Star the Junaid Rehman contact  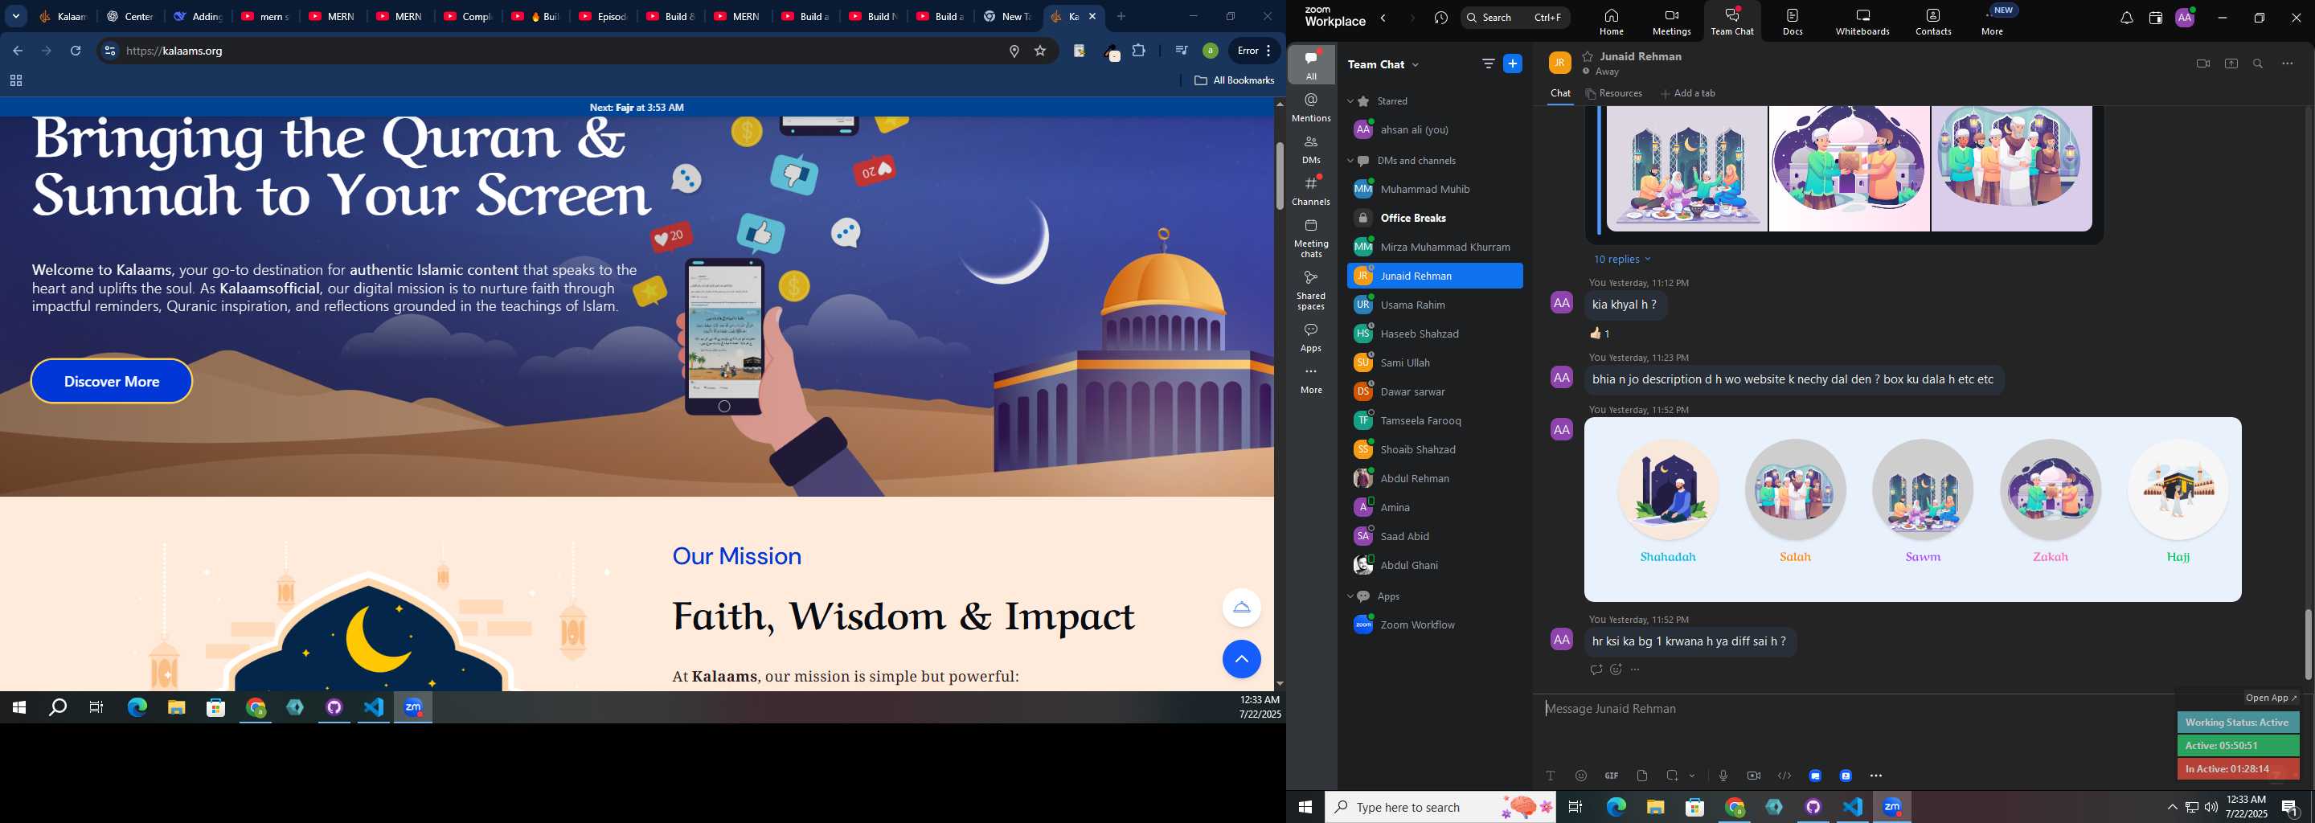click(x=1588, y=55)
